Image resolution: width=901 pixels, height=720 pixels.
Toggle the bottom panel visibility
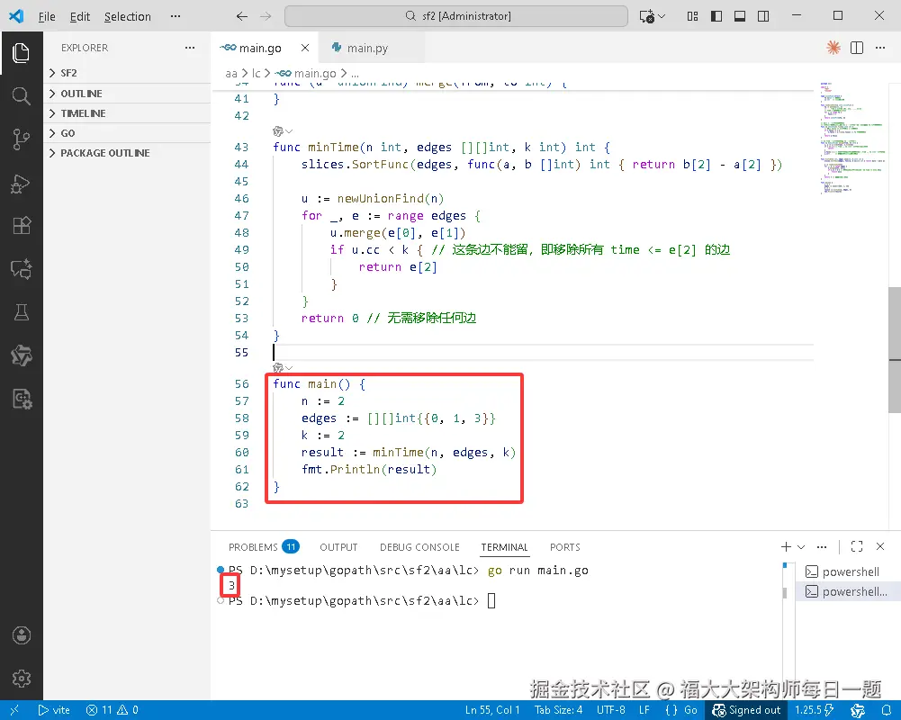[740, 16]
